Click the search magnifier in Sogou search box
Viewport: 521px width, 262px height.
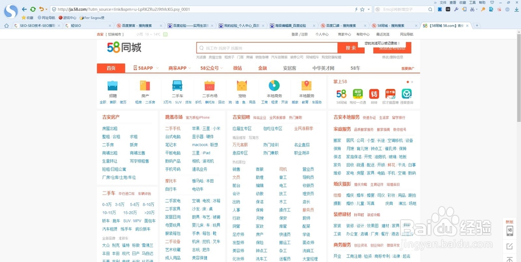tap(431, 9)
